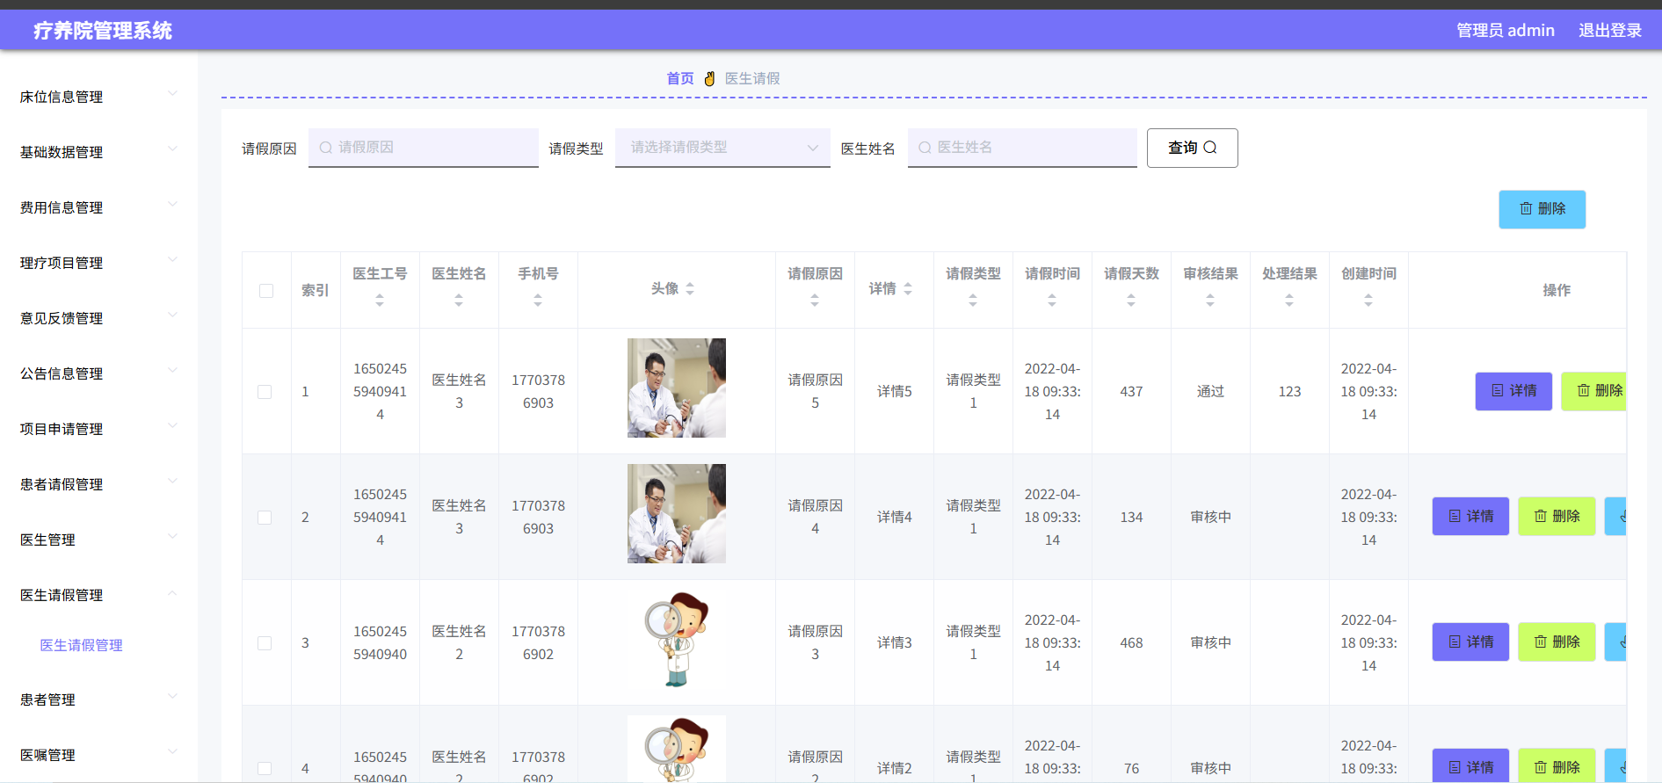This screenshot has width=1662, height=783.
Task: Expand 床位信息管理 menu
Action: click(x=98, y=97)
